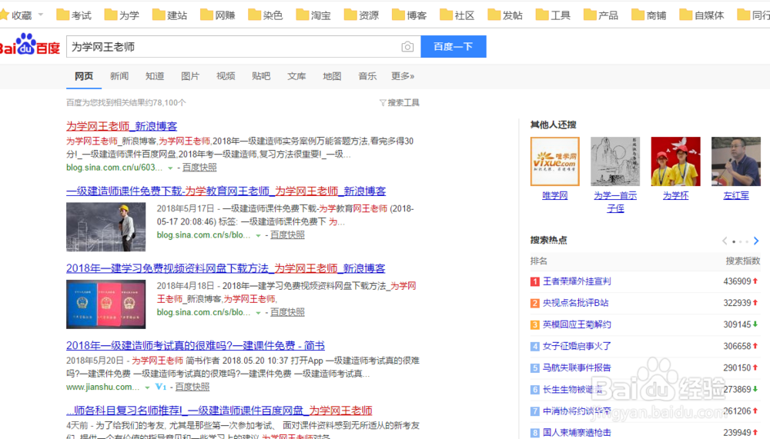Click the camera image search icon
The height and width of the screenshot is (439, 770).
pos(407,47)
